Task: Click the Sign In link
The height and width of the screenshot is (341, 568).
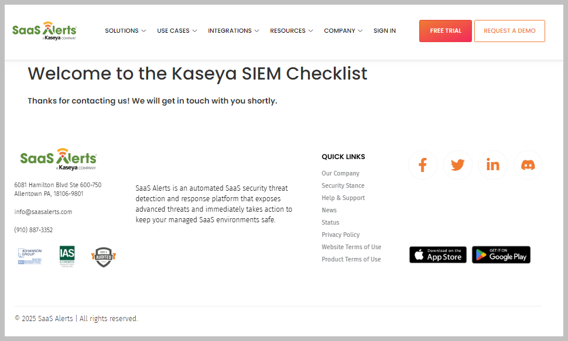Action: point(384,31)
